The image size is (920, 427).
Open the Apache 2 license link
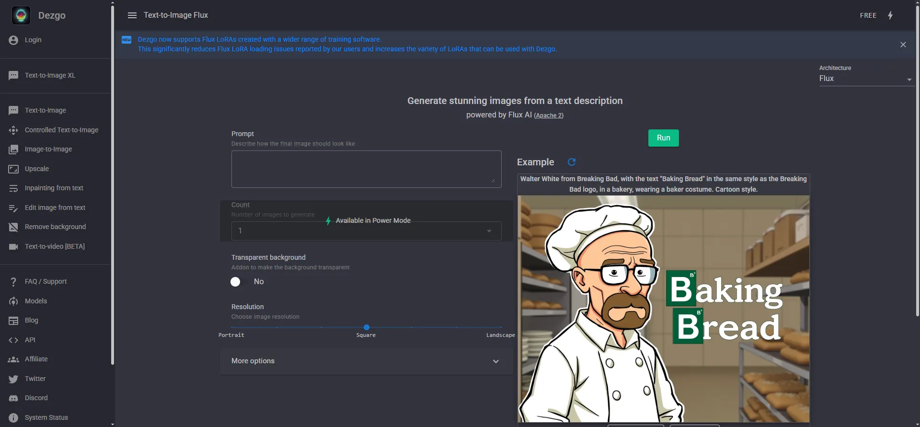tap(549, 115)
